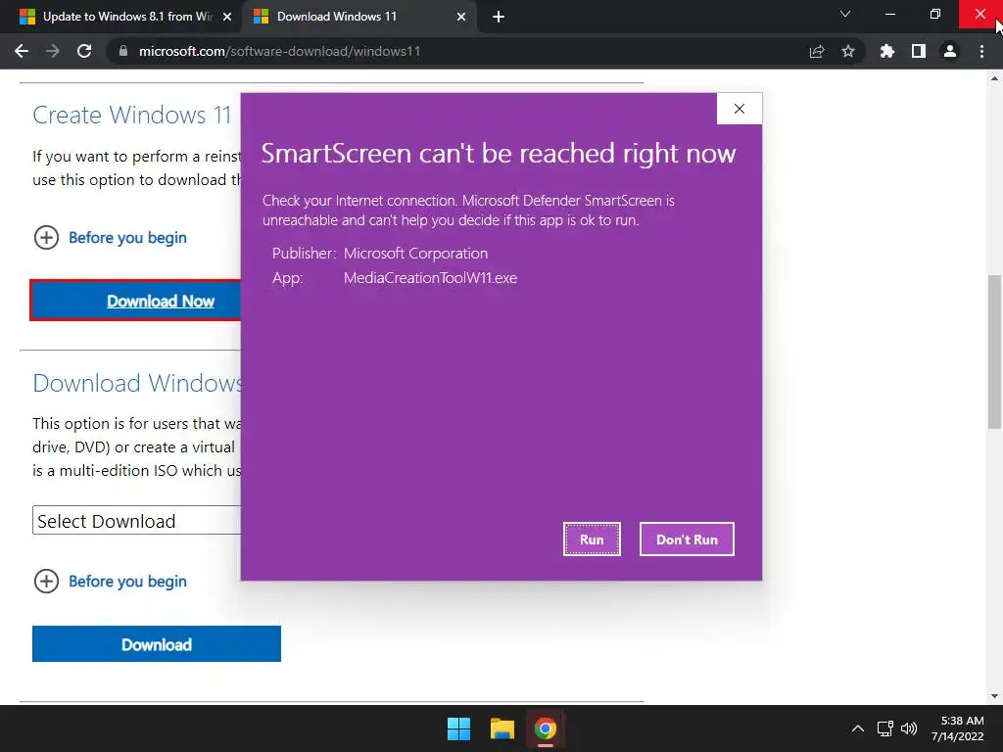Image resolution: width=1003 pixels, height=752 pixels.
Task: Expand Before you begin above the Download button
Action: tap(110, 582)
